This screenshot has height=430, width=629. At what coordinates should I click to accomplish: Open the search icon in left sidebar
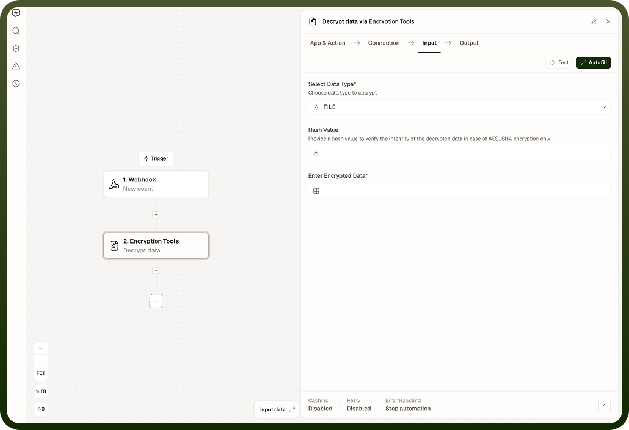coord(16,31)
